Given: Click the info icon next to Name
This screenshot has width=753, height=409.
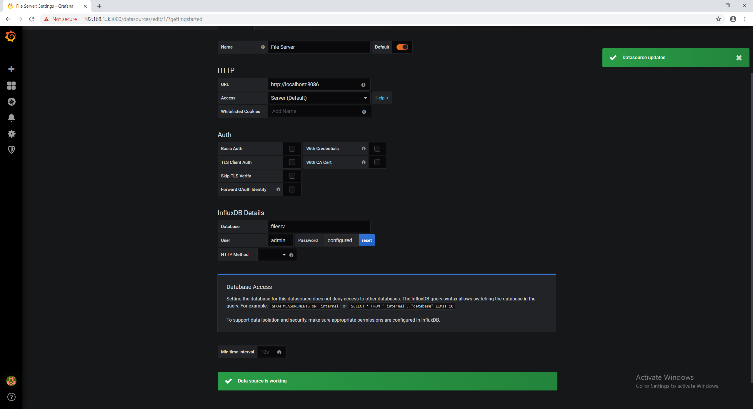Looking at the screenshot, I should coord(263,47).
